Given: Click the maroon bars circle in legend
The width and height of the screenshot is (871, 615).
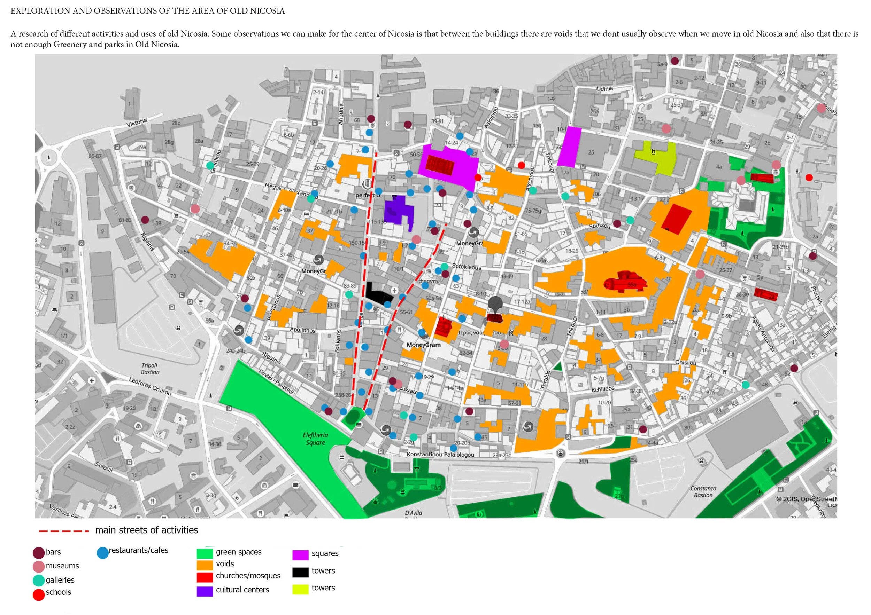Looking at the screenshot, I should tap(39, 553).
